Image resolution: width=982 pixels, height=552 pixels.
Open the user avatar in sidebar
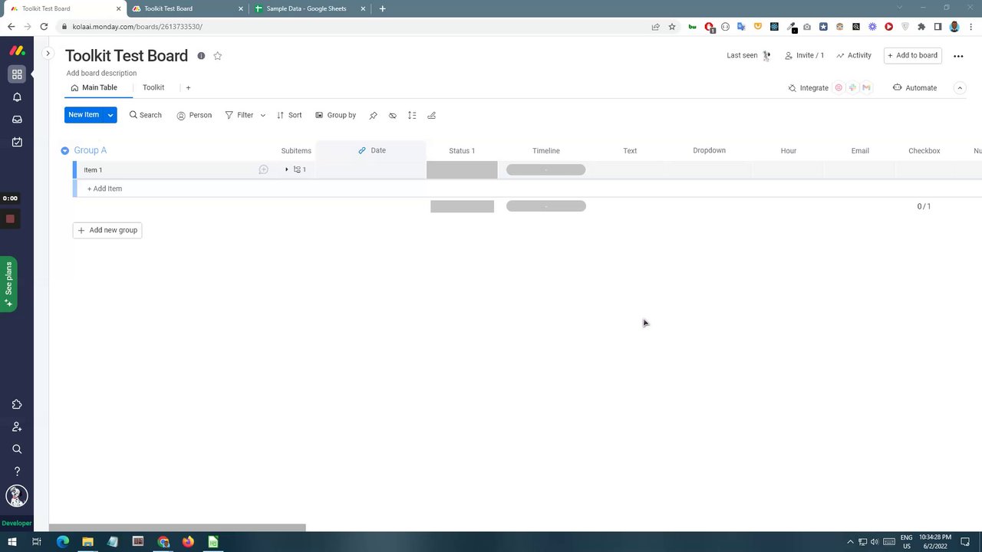(x=17, y=496)
